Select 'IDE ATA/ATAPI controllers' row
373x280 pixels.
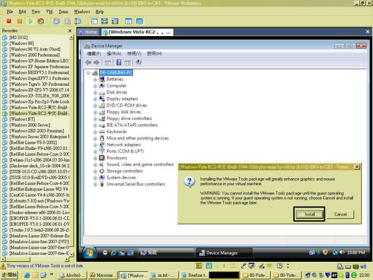pyautogui.click(x=132, y=125)
